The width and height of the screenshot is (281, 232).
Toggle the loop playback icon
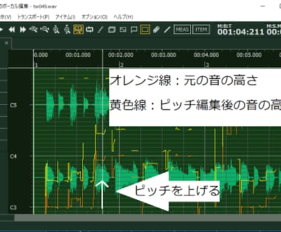[x=89, y=30]
